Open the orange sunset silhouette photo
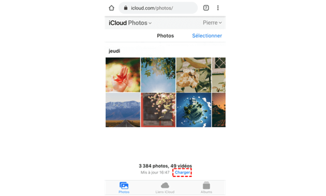This screenshot has width=326, height=196. (219, 110)
